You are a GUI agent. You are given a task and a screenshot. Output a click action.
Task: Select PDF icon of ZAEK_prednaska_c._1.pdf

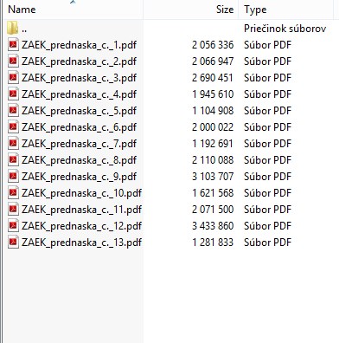click(13, 44)
